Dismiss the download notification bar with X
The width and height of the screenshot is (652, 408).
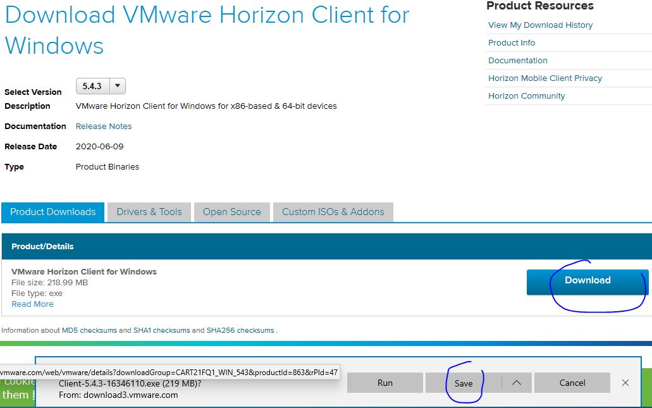point(625,383)
